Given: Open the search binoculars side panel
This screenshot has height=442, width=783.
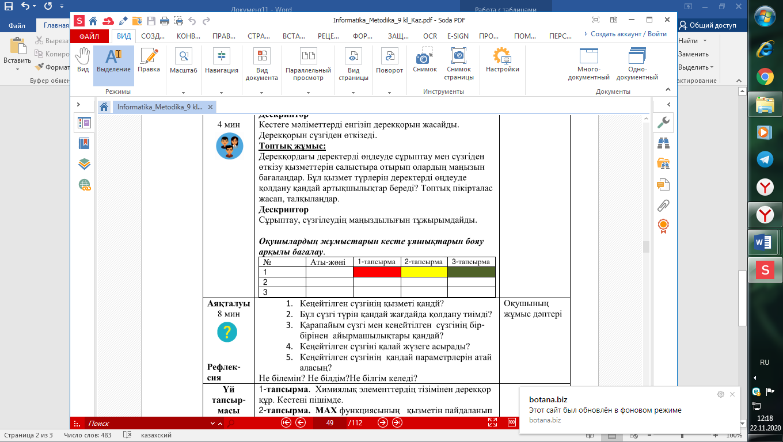Looking at the screenshot, I should 663,143.
